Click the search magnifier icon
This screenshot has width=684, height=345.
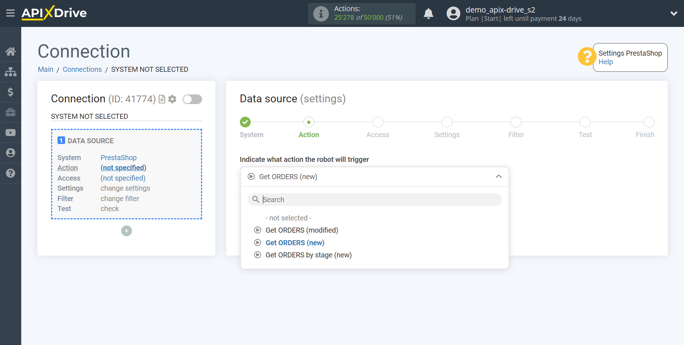[x=255, y=199]
